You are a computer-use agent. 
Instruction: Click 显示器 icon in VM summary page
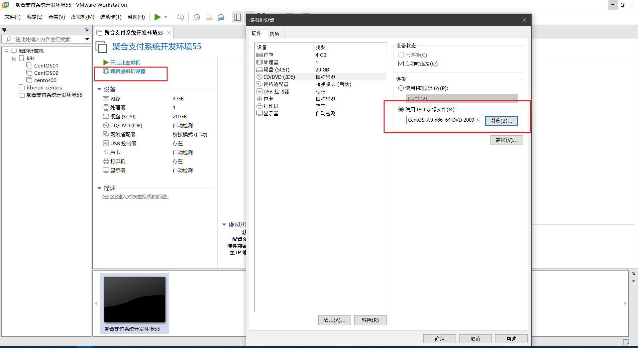106,170
